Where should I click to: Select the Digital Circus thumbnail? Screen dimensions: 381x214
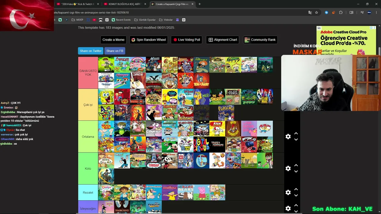(x=202, y=144)
